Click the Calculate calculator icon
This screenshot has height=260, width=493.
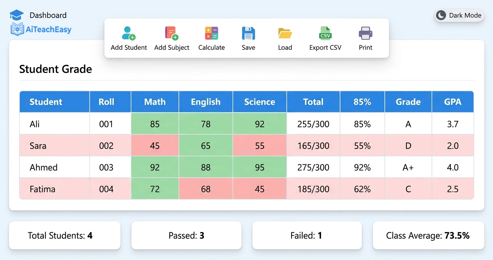[211, 33]
